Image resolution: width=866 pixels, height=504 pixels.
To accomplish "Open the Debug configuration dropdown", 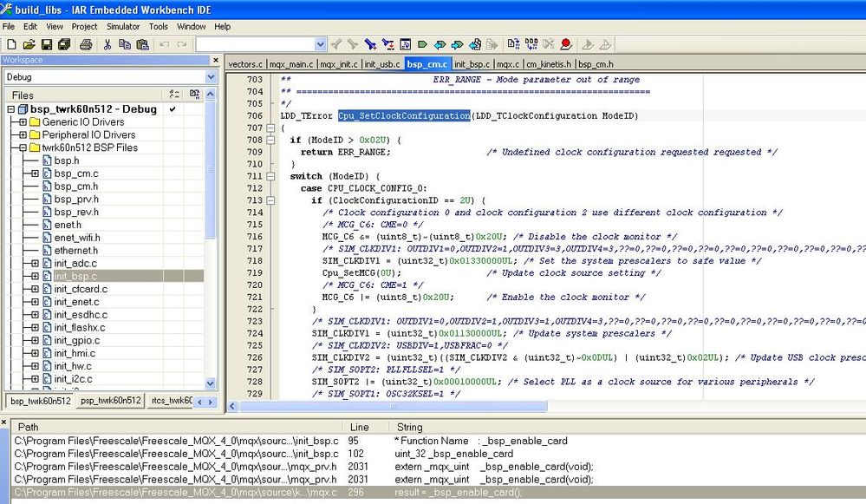I will point(211,77).
